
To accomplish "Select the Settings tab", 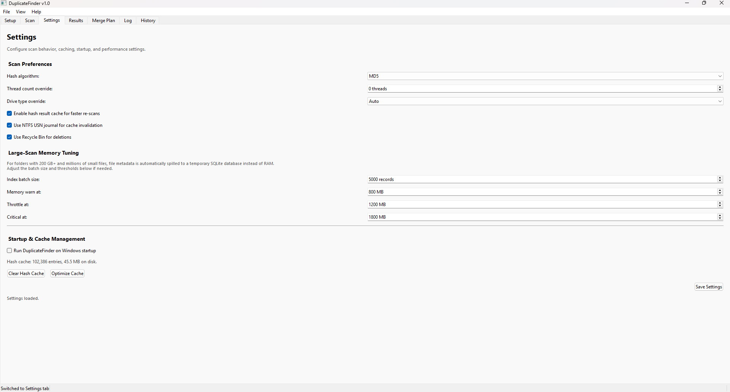I will [52, 20].
